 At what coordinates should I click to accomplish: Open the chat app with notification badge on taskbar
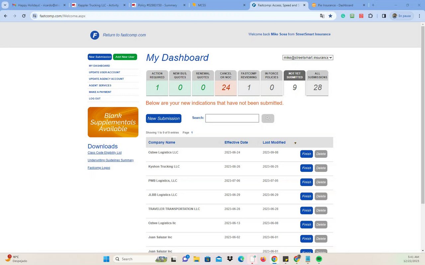pos(185,259)
